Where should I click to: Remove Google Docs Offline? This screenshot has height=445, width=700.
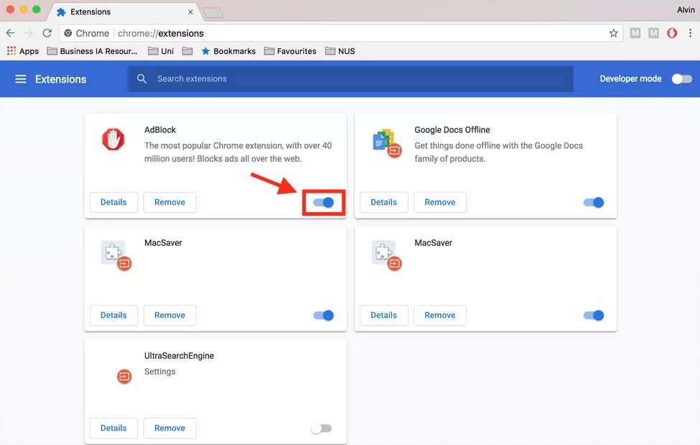click(x=439, y=202)
